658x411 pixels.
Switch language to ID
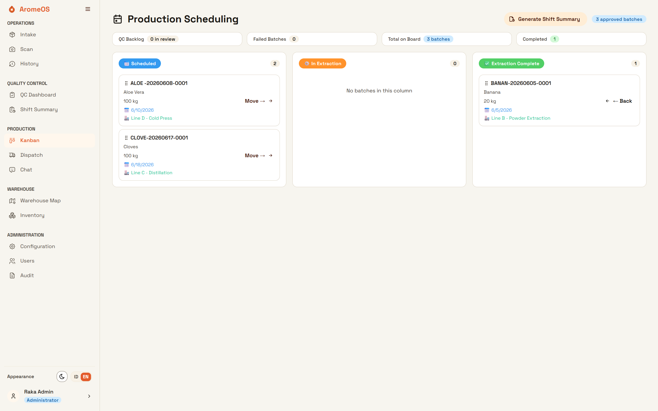click(x=76, y=377)
